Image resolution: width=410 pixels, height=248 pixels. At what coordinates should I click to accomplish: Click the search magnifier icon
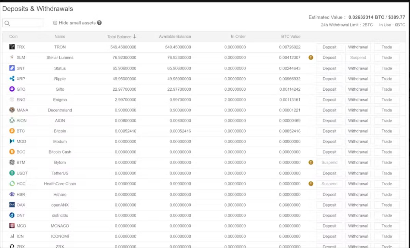(x=7, y=23)
